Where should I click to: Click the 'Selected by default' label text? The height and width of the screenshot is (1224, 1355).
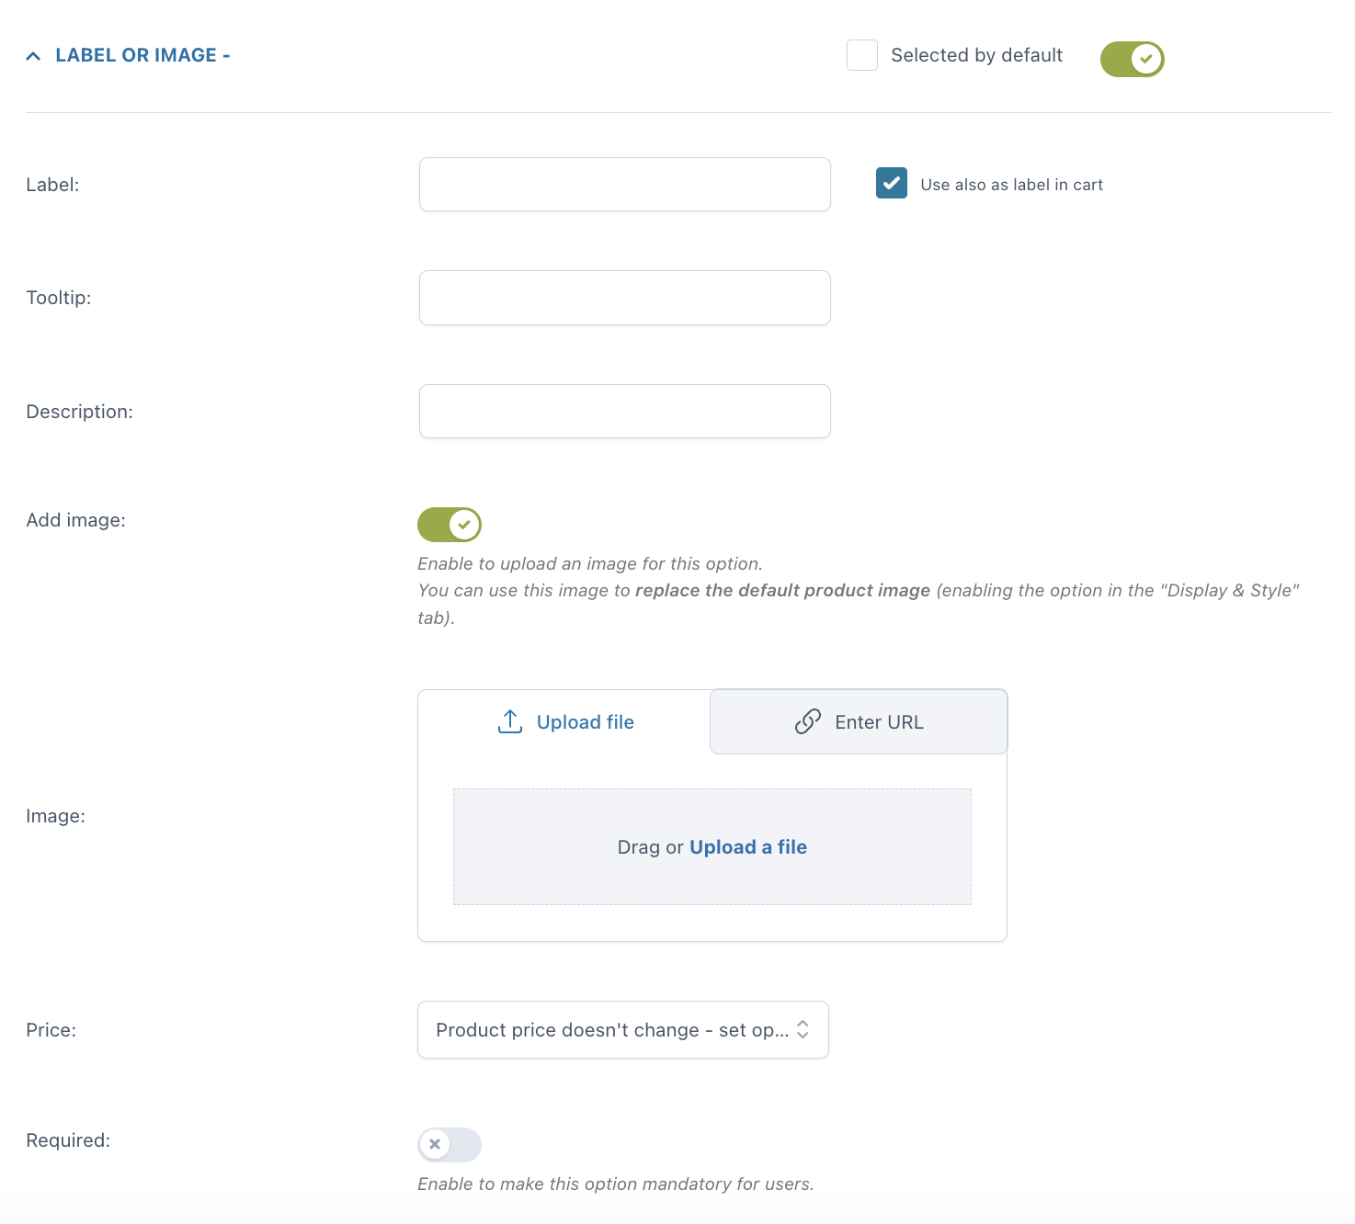tap(976, 55)
